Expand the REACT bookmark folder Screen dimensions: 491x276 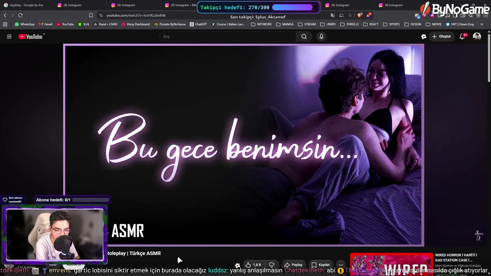pyautogui.click(x=371, y=24)
